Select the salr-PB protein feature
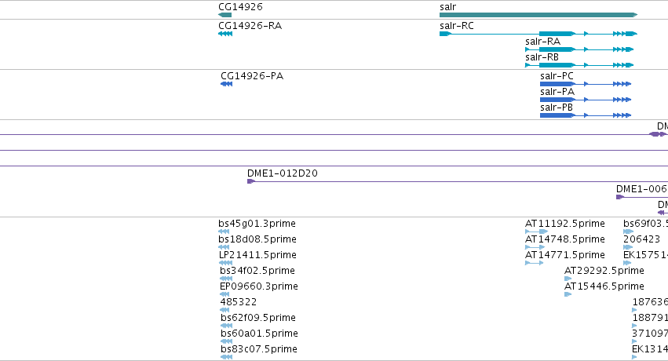Screen dimensions: 668x361 [586, 115]
